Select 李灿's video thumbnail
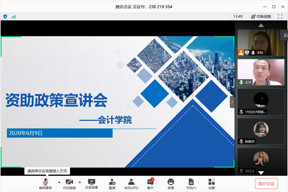The height and width of the screenshot is (192, 288). click(261, 43)
